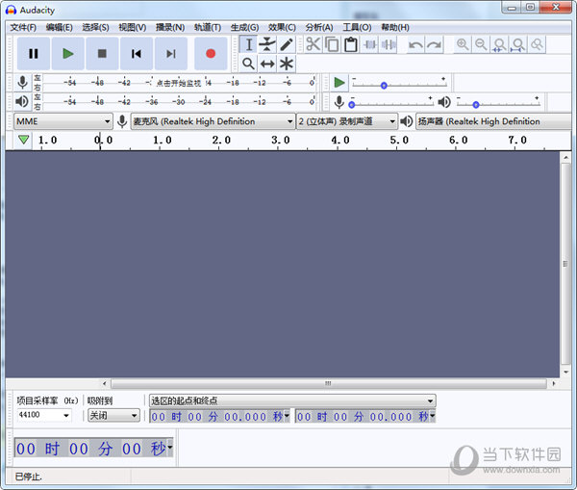Click the green timeline playhead pin triangle

[23, 140]
